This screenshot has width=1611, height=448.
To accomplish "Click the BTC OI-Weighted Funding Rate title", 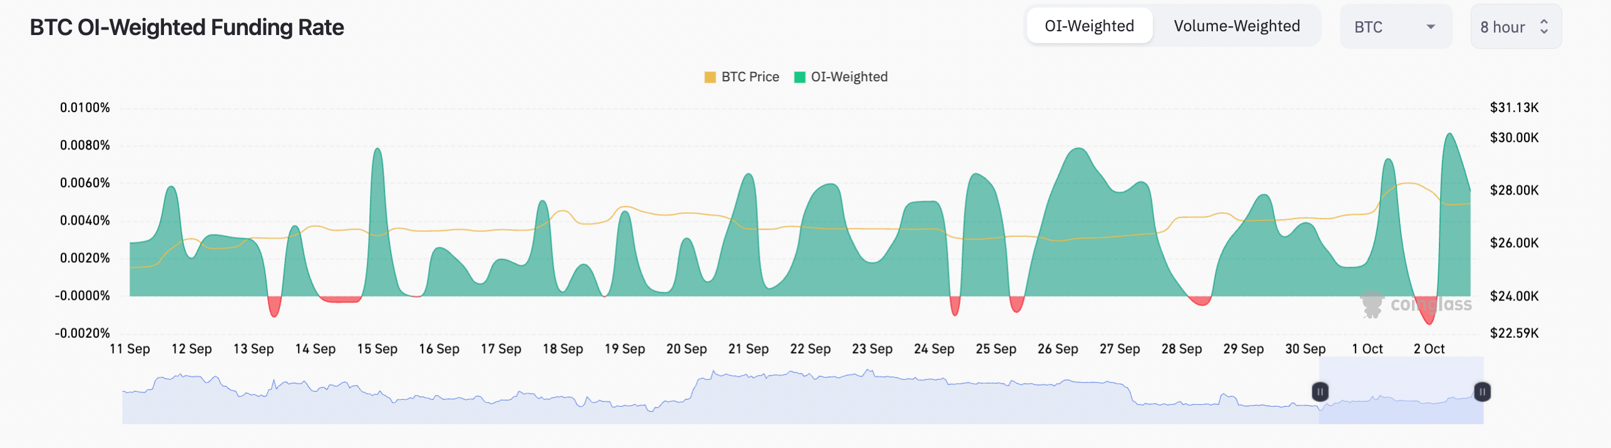I will pyautogui.click(x=187, y=28).
